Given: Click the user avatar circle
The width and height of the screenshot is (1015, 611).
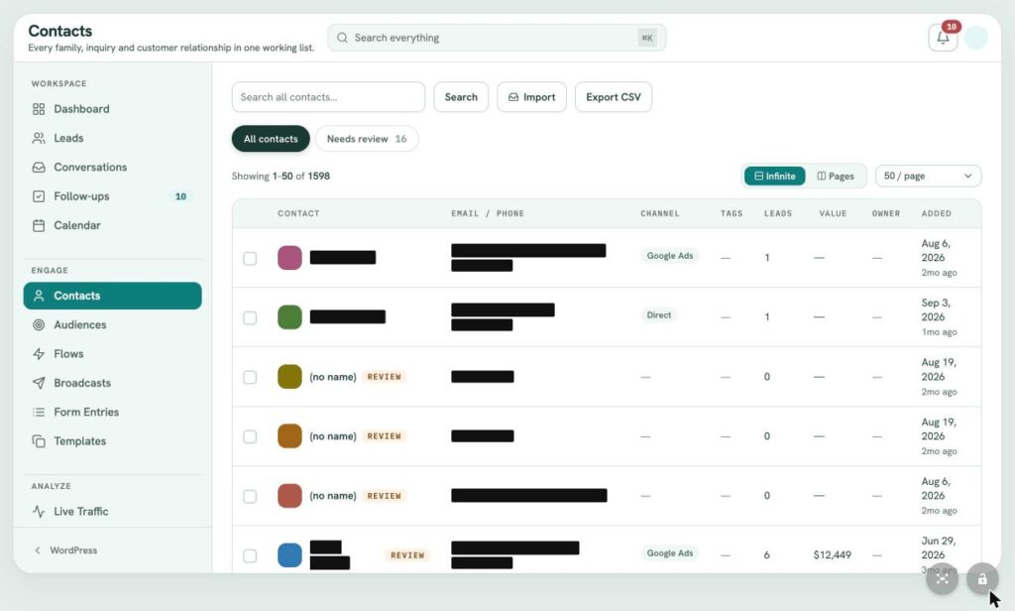Looking at the screenshot, I should (x=975, y=38).
